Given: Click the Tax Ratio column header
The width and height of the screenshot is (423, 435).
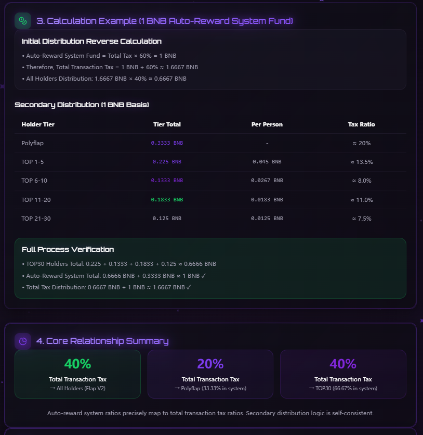Looking at the screenshot, I should (x=362, y=124).
